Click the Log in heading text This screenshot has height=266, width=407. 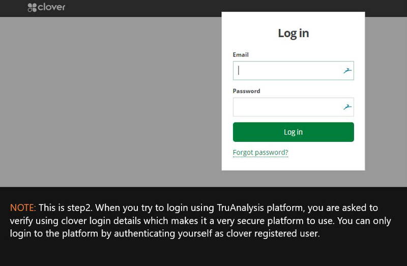click(294, 33)
